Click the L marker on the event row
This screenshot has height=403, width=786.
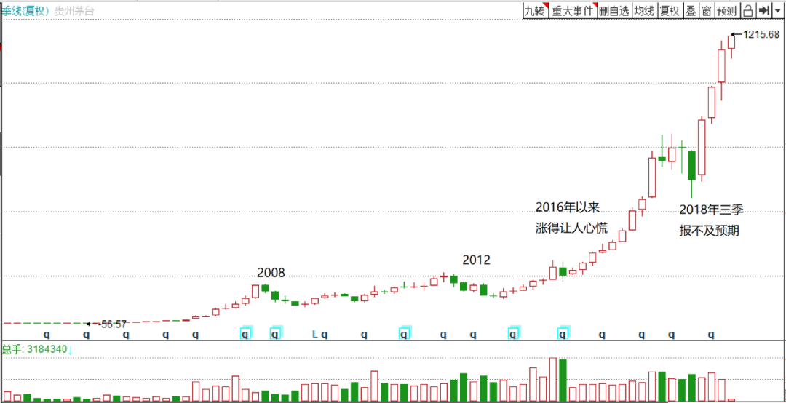pyautogui.click(x=315, y=333)
